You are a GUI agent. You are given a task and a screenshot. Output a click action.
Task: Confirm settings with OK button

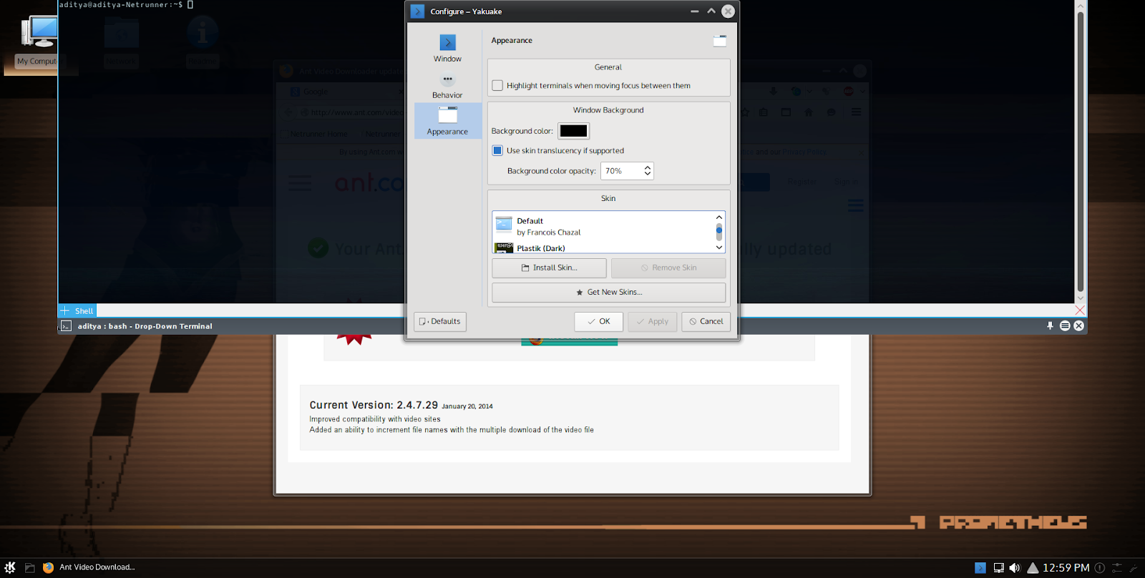tap(598, 321)
